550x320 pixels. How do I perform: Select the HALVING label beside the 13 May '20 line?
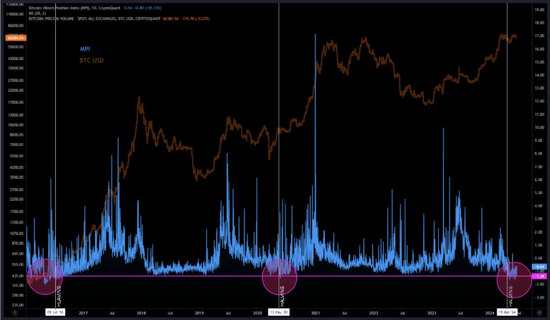point(282,296)
